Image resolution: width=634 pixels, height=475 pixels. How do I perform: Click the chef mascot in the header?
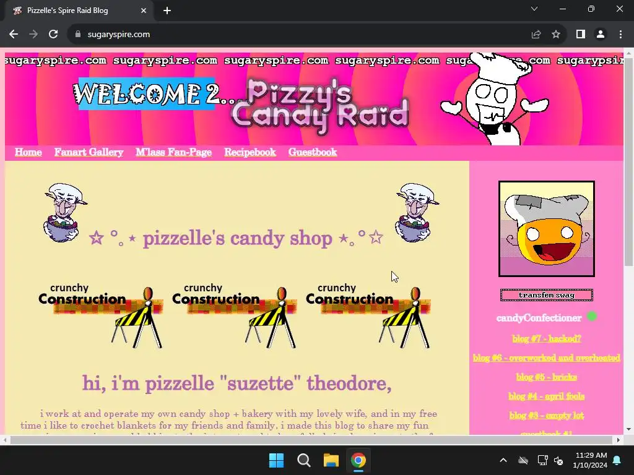494,99
